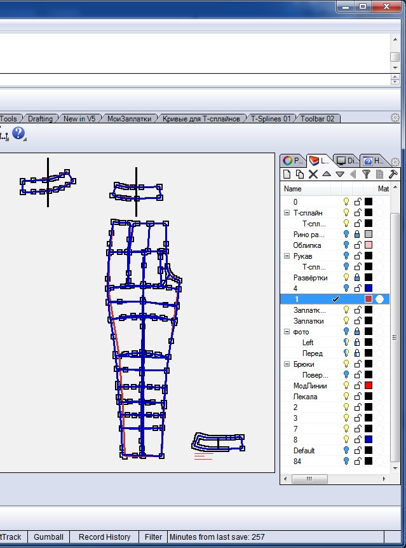Open the Drafting toolbar tab

(40, 119)
